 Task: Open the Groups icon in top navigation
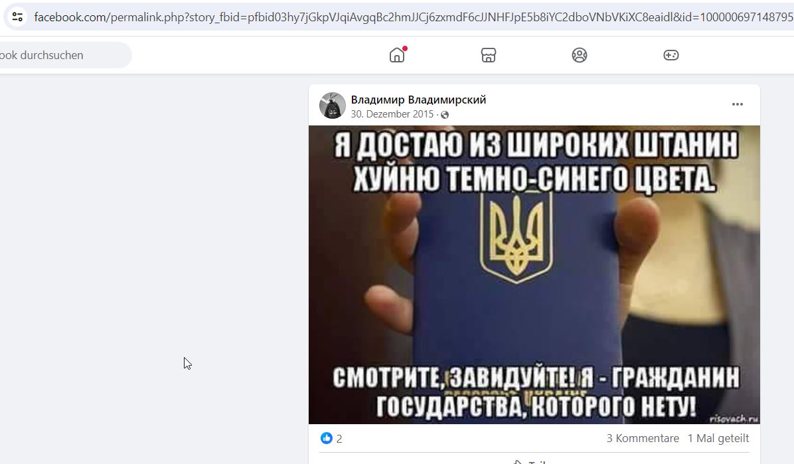point(580,54)
